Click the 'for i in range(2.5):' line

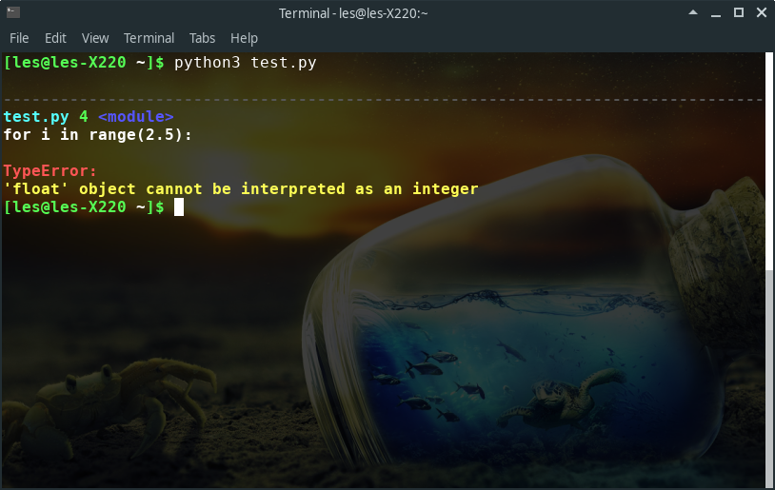coord(97,135)
